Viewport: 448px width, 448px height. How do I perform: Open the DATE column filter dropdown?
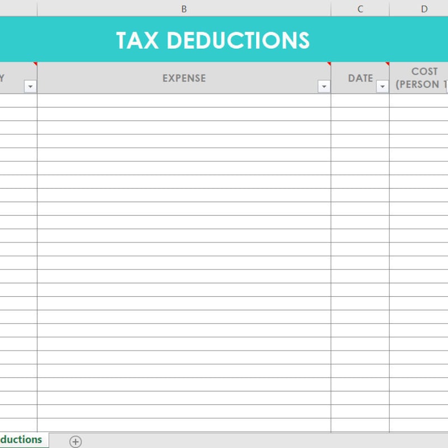click(x=382, y=86)
